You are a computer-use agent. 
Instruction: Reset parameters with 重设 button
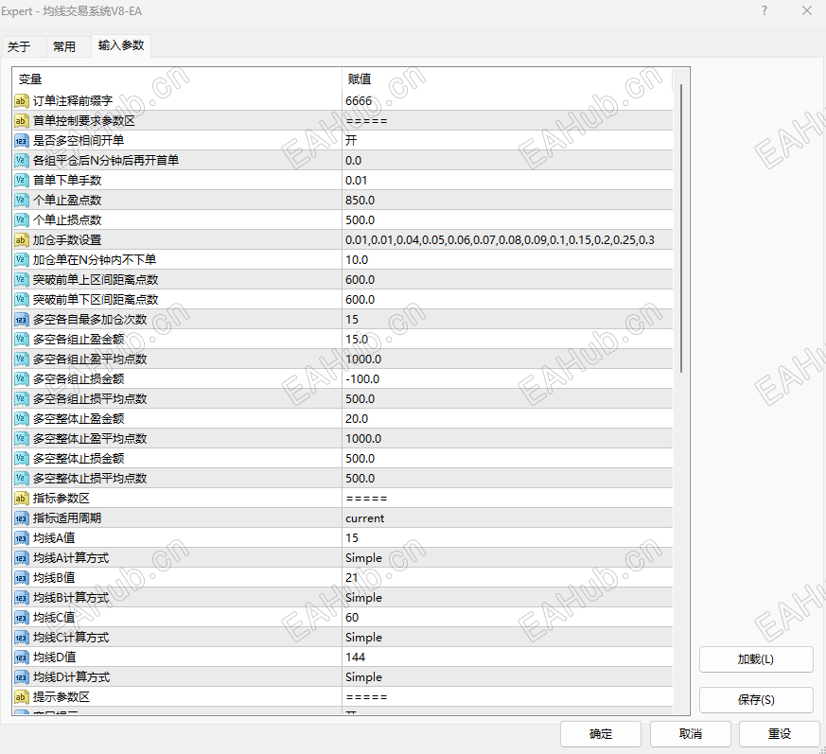point(779,734)
